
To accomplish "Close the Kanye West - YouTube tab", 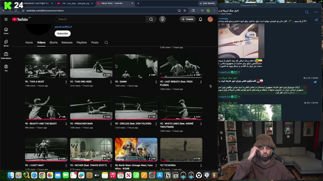I will 132,3.
